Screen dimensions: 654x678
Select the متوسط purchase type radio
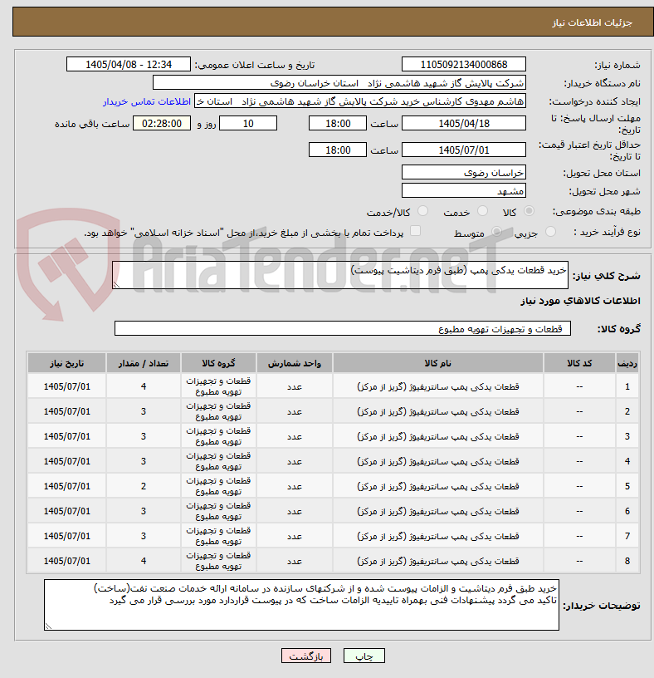coord(497,232)
